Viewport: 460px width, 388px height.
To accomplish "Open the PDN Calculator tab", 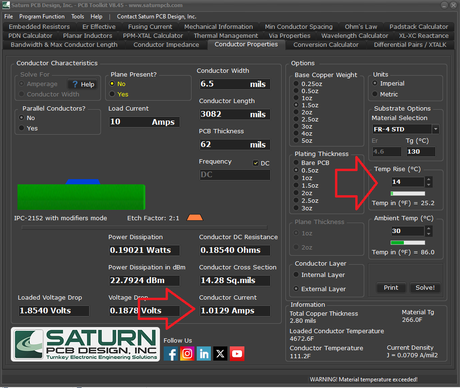I will [30, 35].
